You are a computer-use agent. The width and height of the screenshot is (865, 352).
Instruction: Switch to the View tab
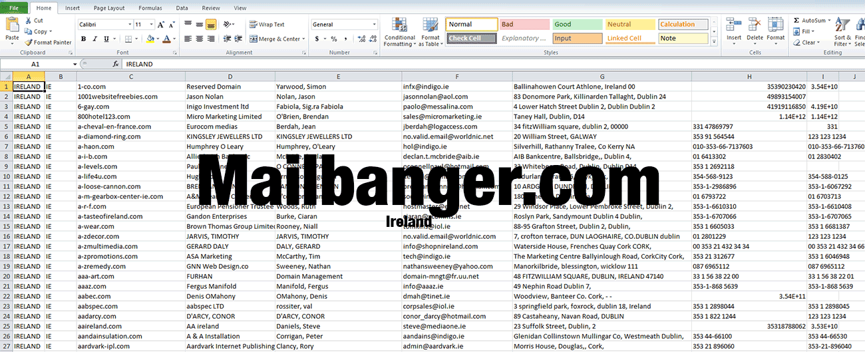point(240,8)
